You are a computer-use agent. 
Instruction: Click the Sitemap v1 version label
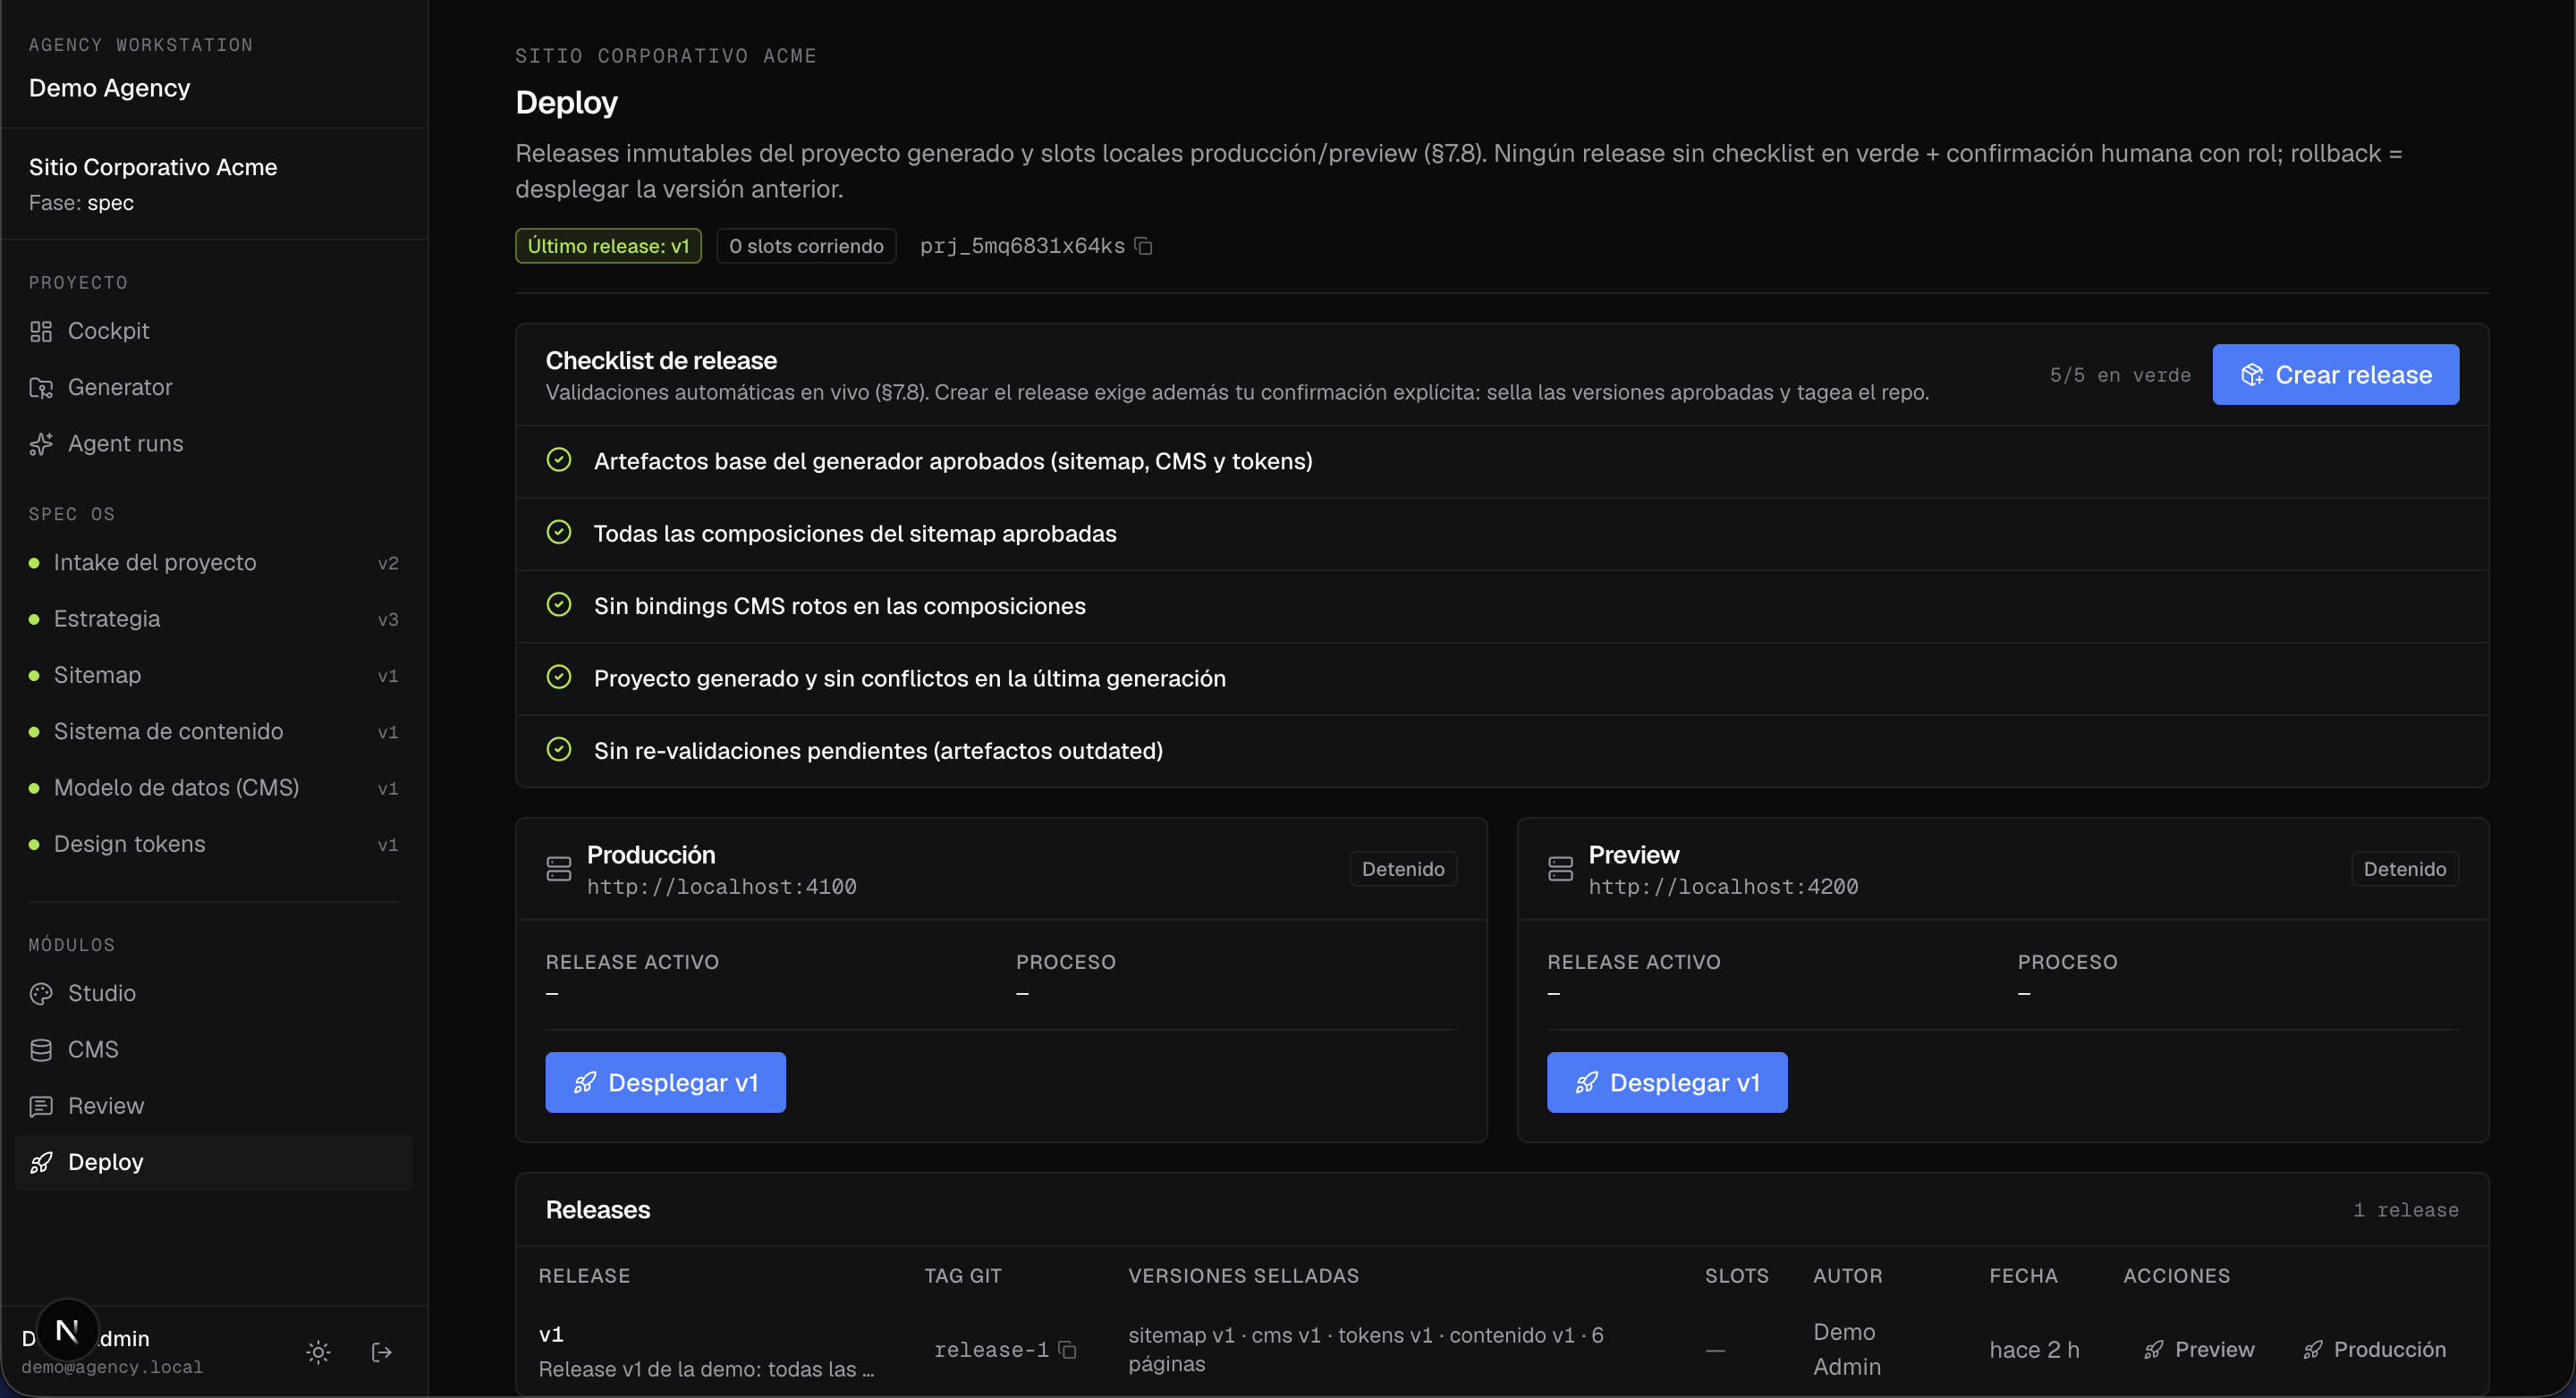coord(388,677)
